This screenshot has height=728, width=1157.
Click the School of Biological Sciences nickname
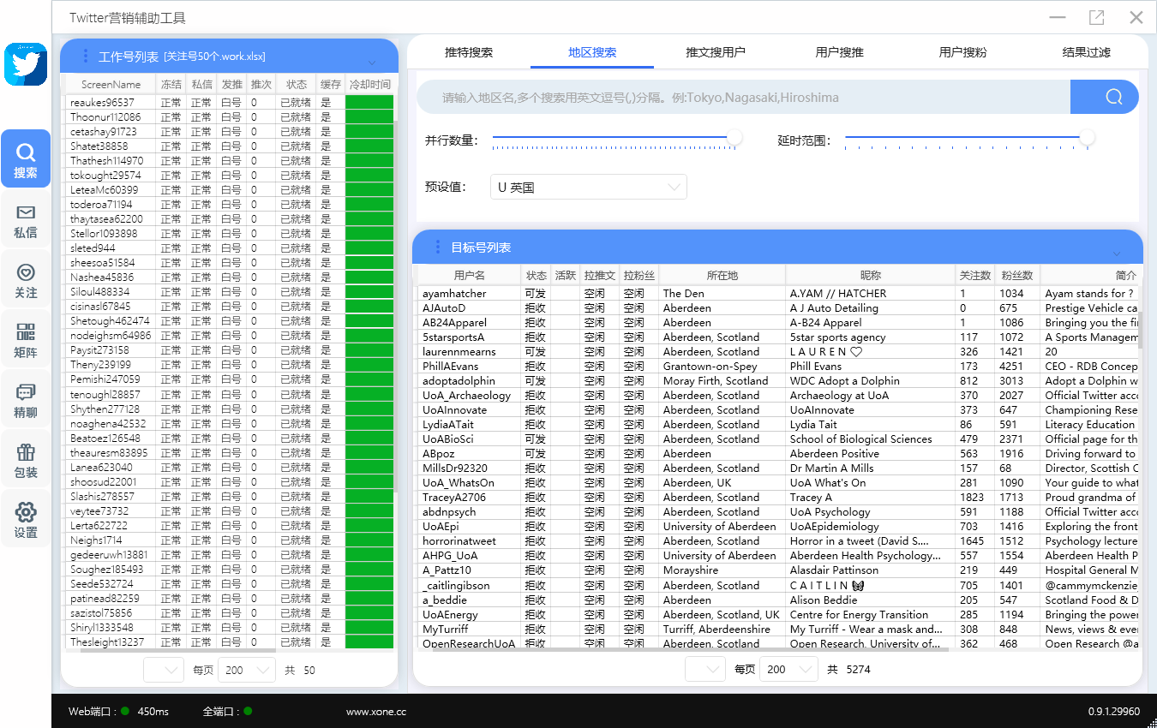point(861,439)
